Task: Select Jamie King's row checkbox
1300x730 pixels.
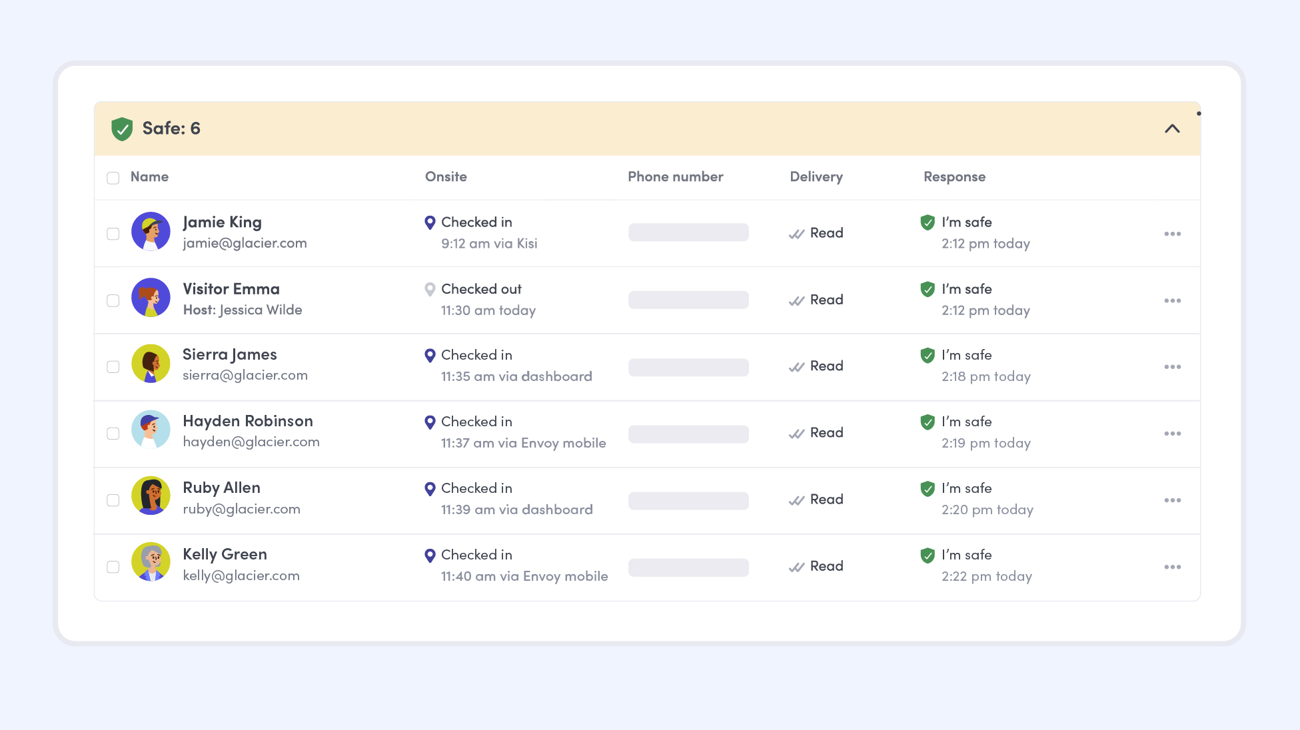Action: (x=113, y=234)
